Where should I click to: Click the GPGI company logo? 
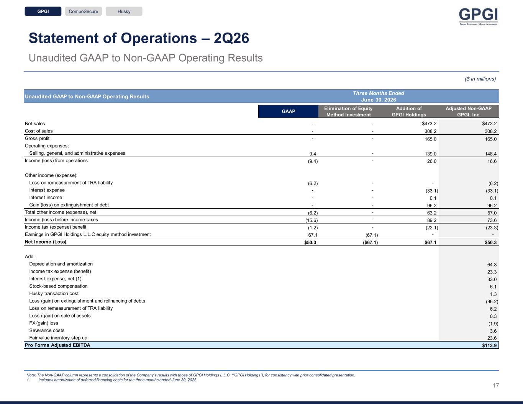[478, 16]
